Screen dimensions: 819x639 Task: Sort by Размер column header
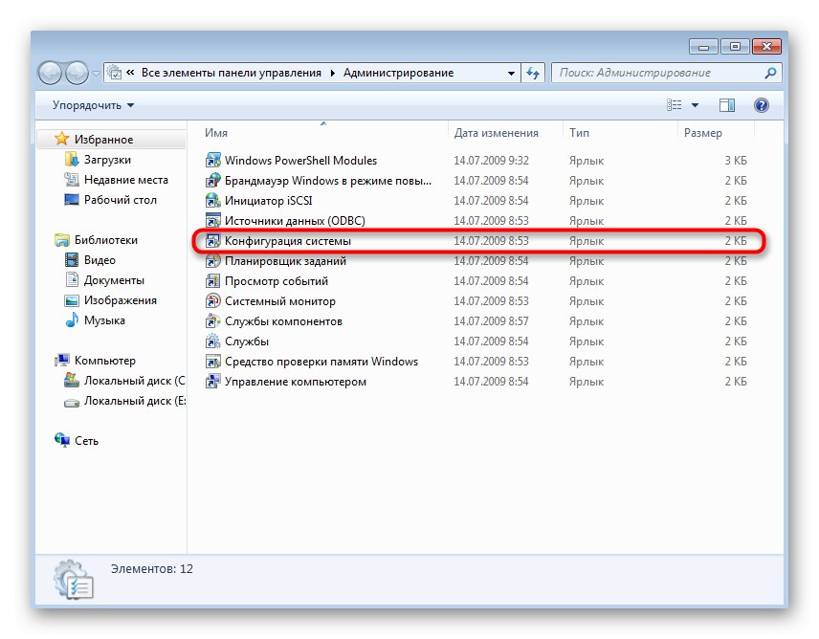pyautogui.click(x=702, y=133)
